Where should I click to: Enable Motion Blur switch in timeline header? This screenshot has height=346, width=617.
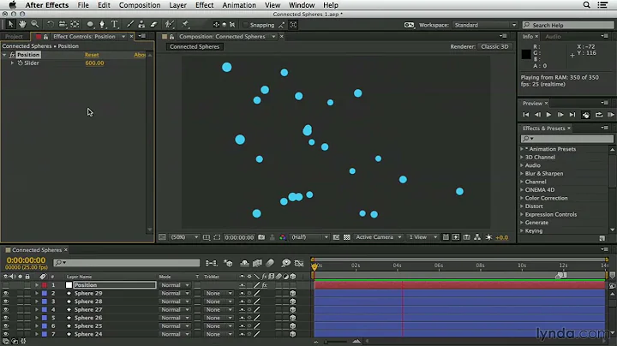tap(270, 263)
